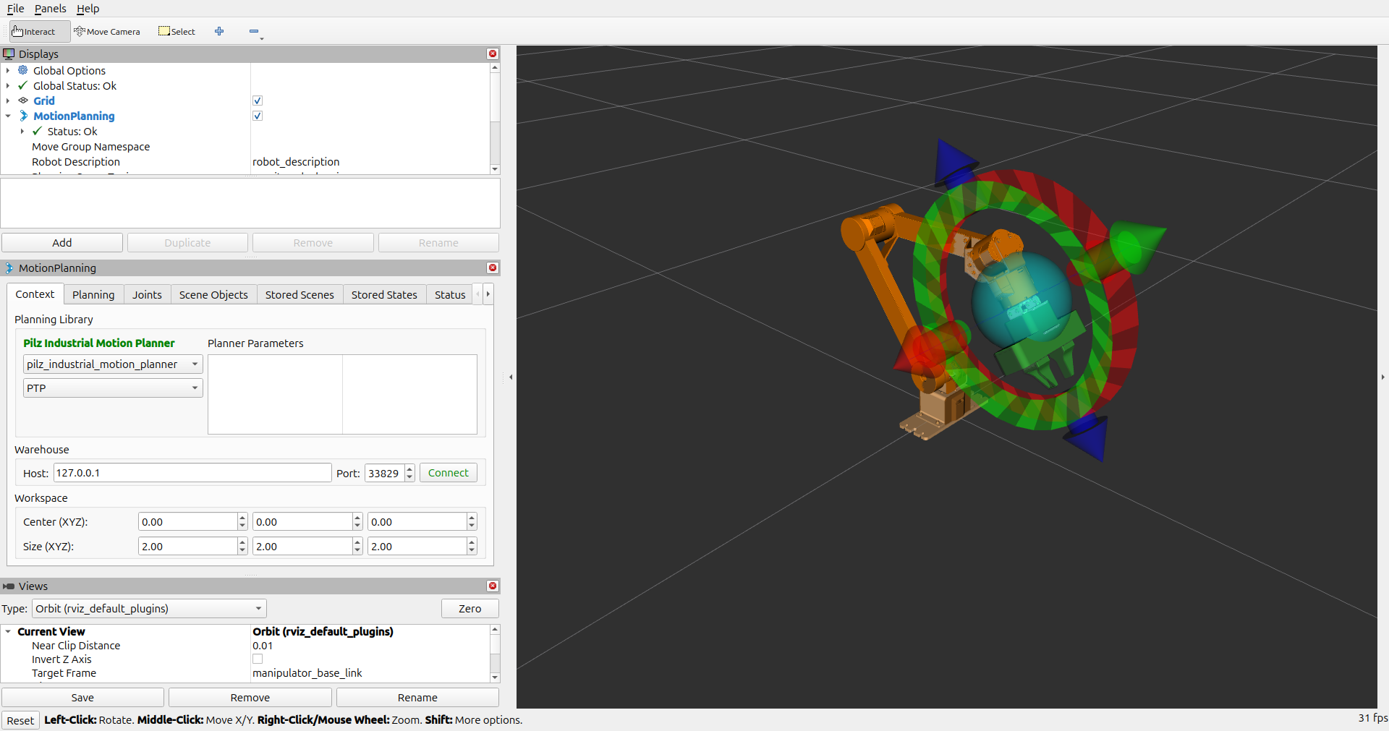Collapse the Current View tree item

click(x=8, y=631)
